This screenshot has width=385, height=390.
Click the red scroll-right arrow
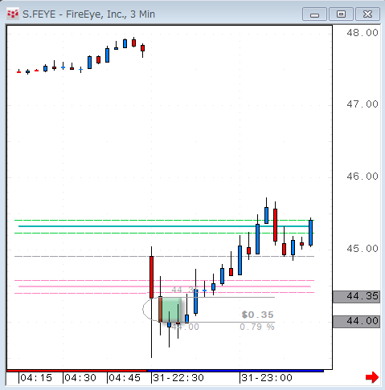coord(372,377)
